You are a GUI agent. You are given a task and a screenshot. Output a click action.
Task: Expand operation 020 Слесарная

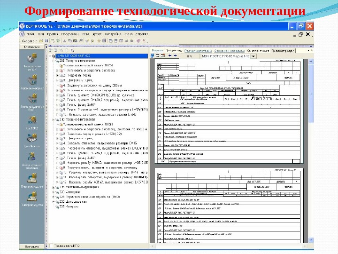(x=54, y=192)
